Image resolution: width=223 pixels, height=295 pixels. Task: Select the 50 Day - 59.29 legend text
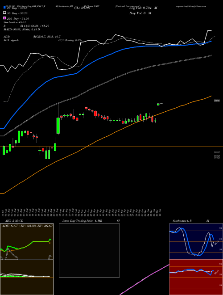17,13
